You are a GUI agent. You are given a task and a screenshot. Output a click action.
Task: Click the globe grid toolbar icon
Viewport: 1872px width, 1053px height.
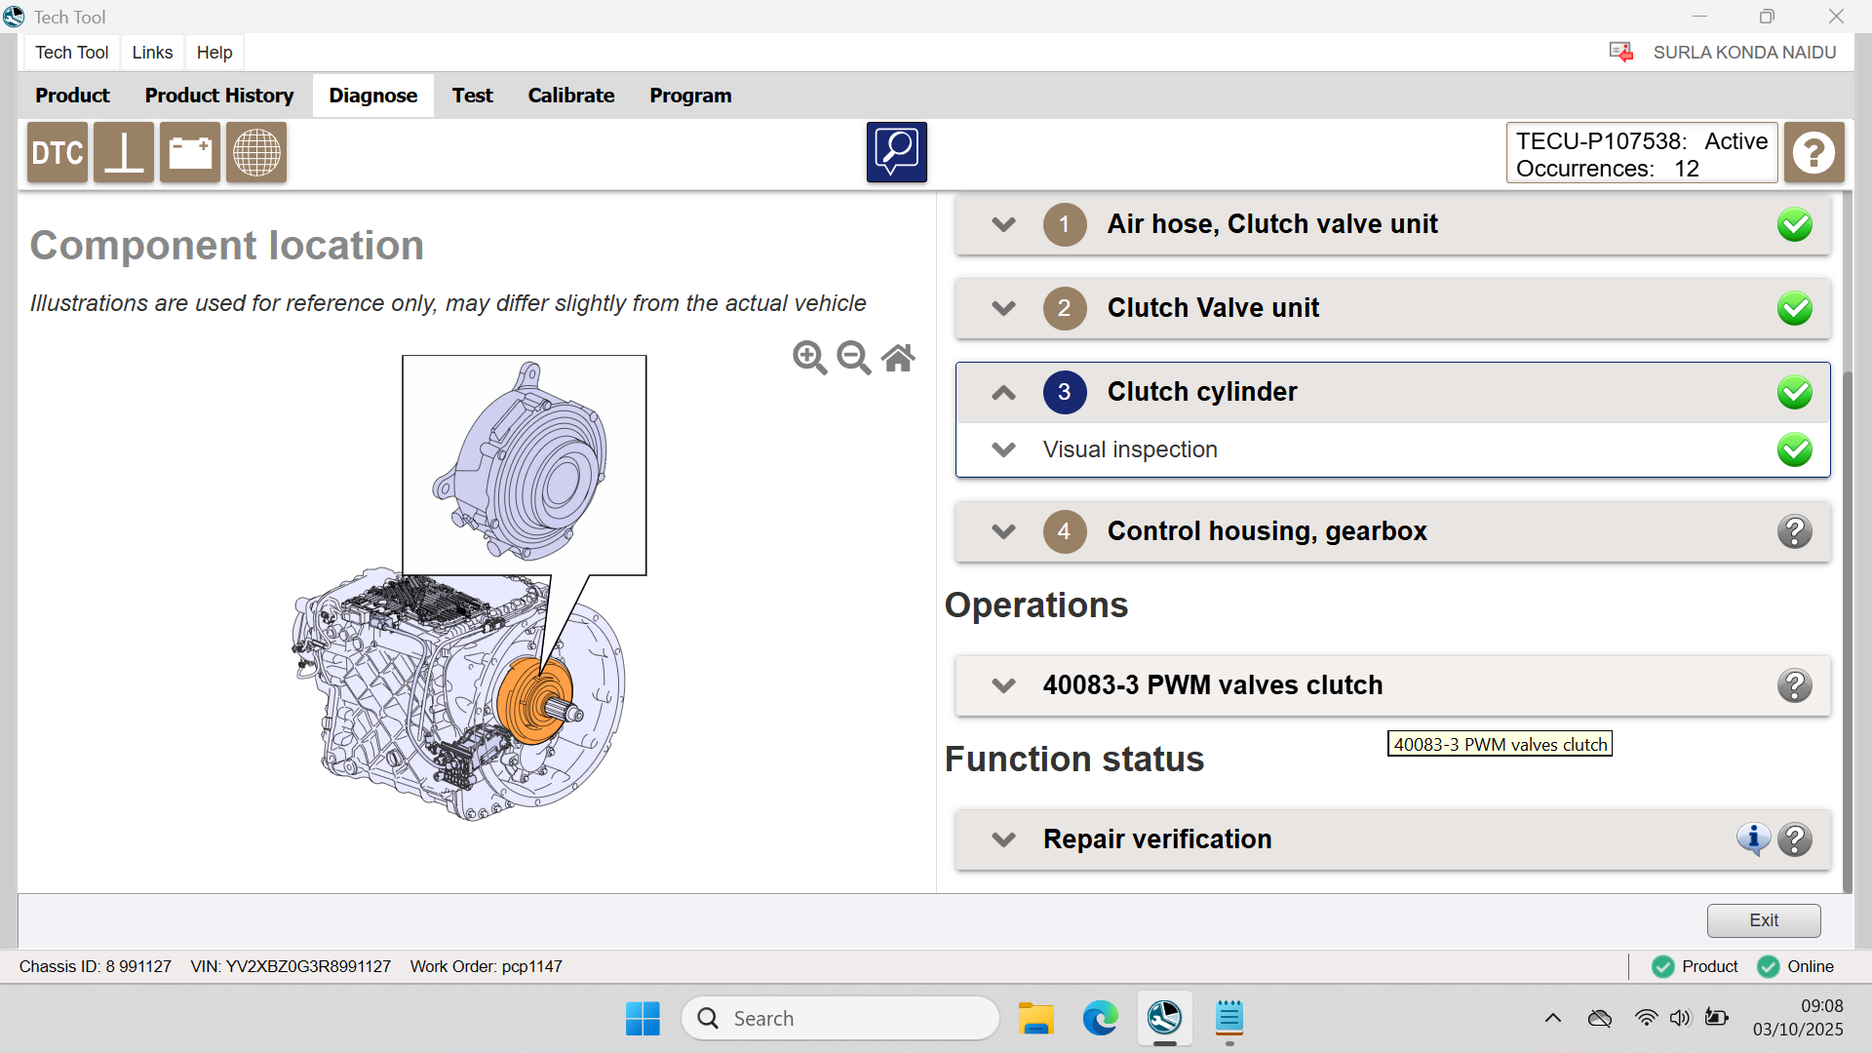click(256, 153)
